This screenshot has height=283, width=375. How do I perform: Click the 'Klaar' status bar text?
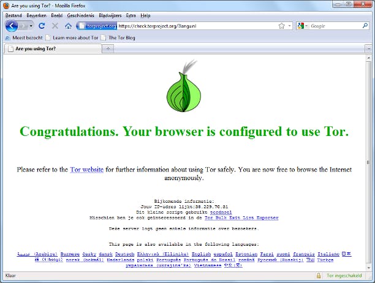tap(10, 276)
